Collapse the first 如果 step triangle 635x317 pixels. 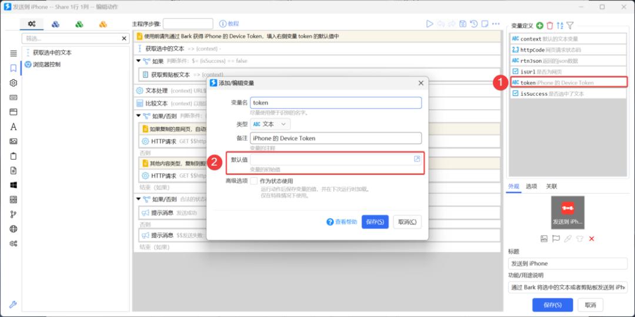pyautogui.click(x=139, y=61)
